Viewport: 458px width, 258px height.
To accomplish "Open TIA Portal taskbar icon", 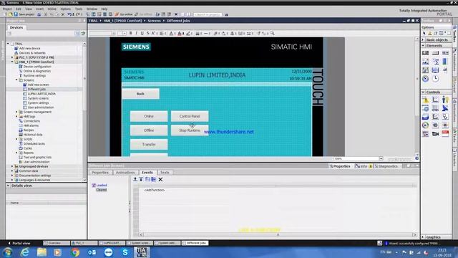I will tap(142, 252).
